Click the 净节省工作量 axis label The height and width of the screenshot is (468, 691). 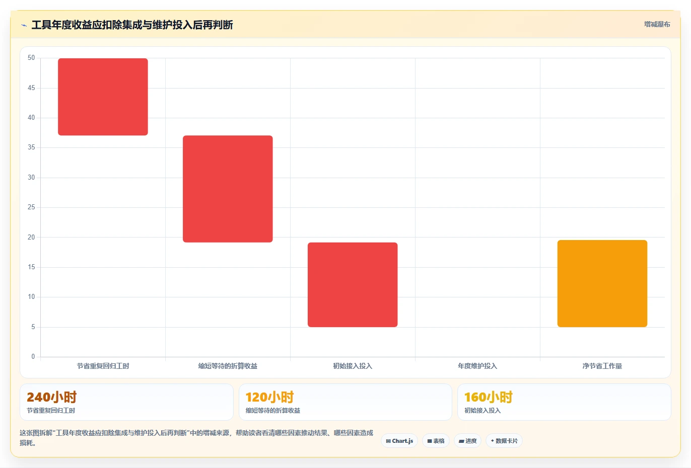602,366
